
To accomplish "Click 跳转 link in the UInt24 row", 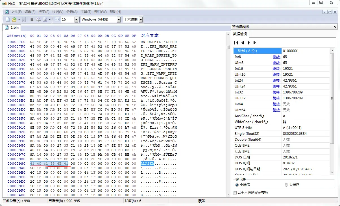I will coord(276,86).
